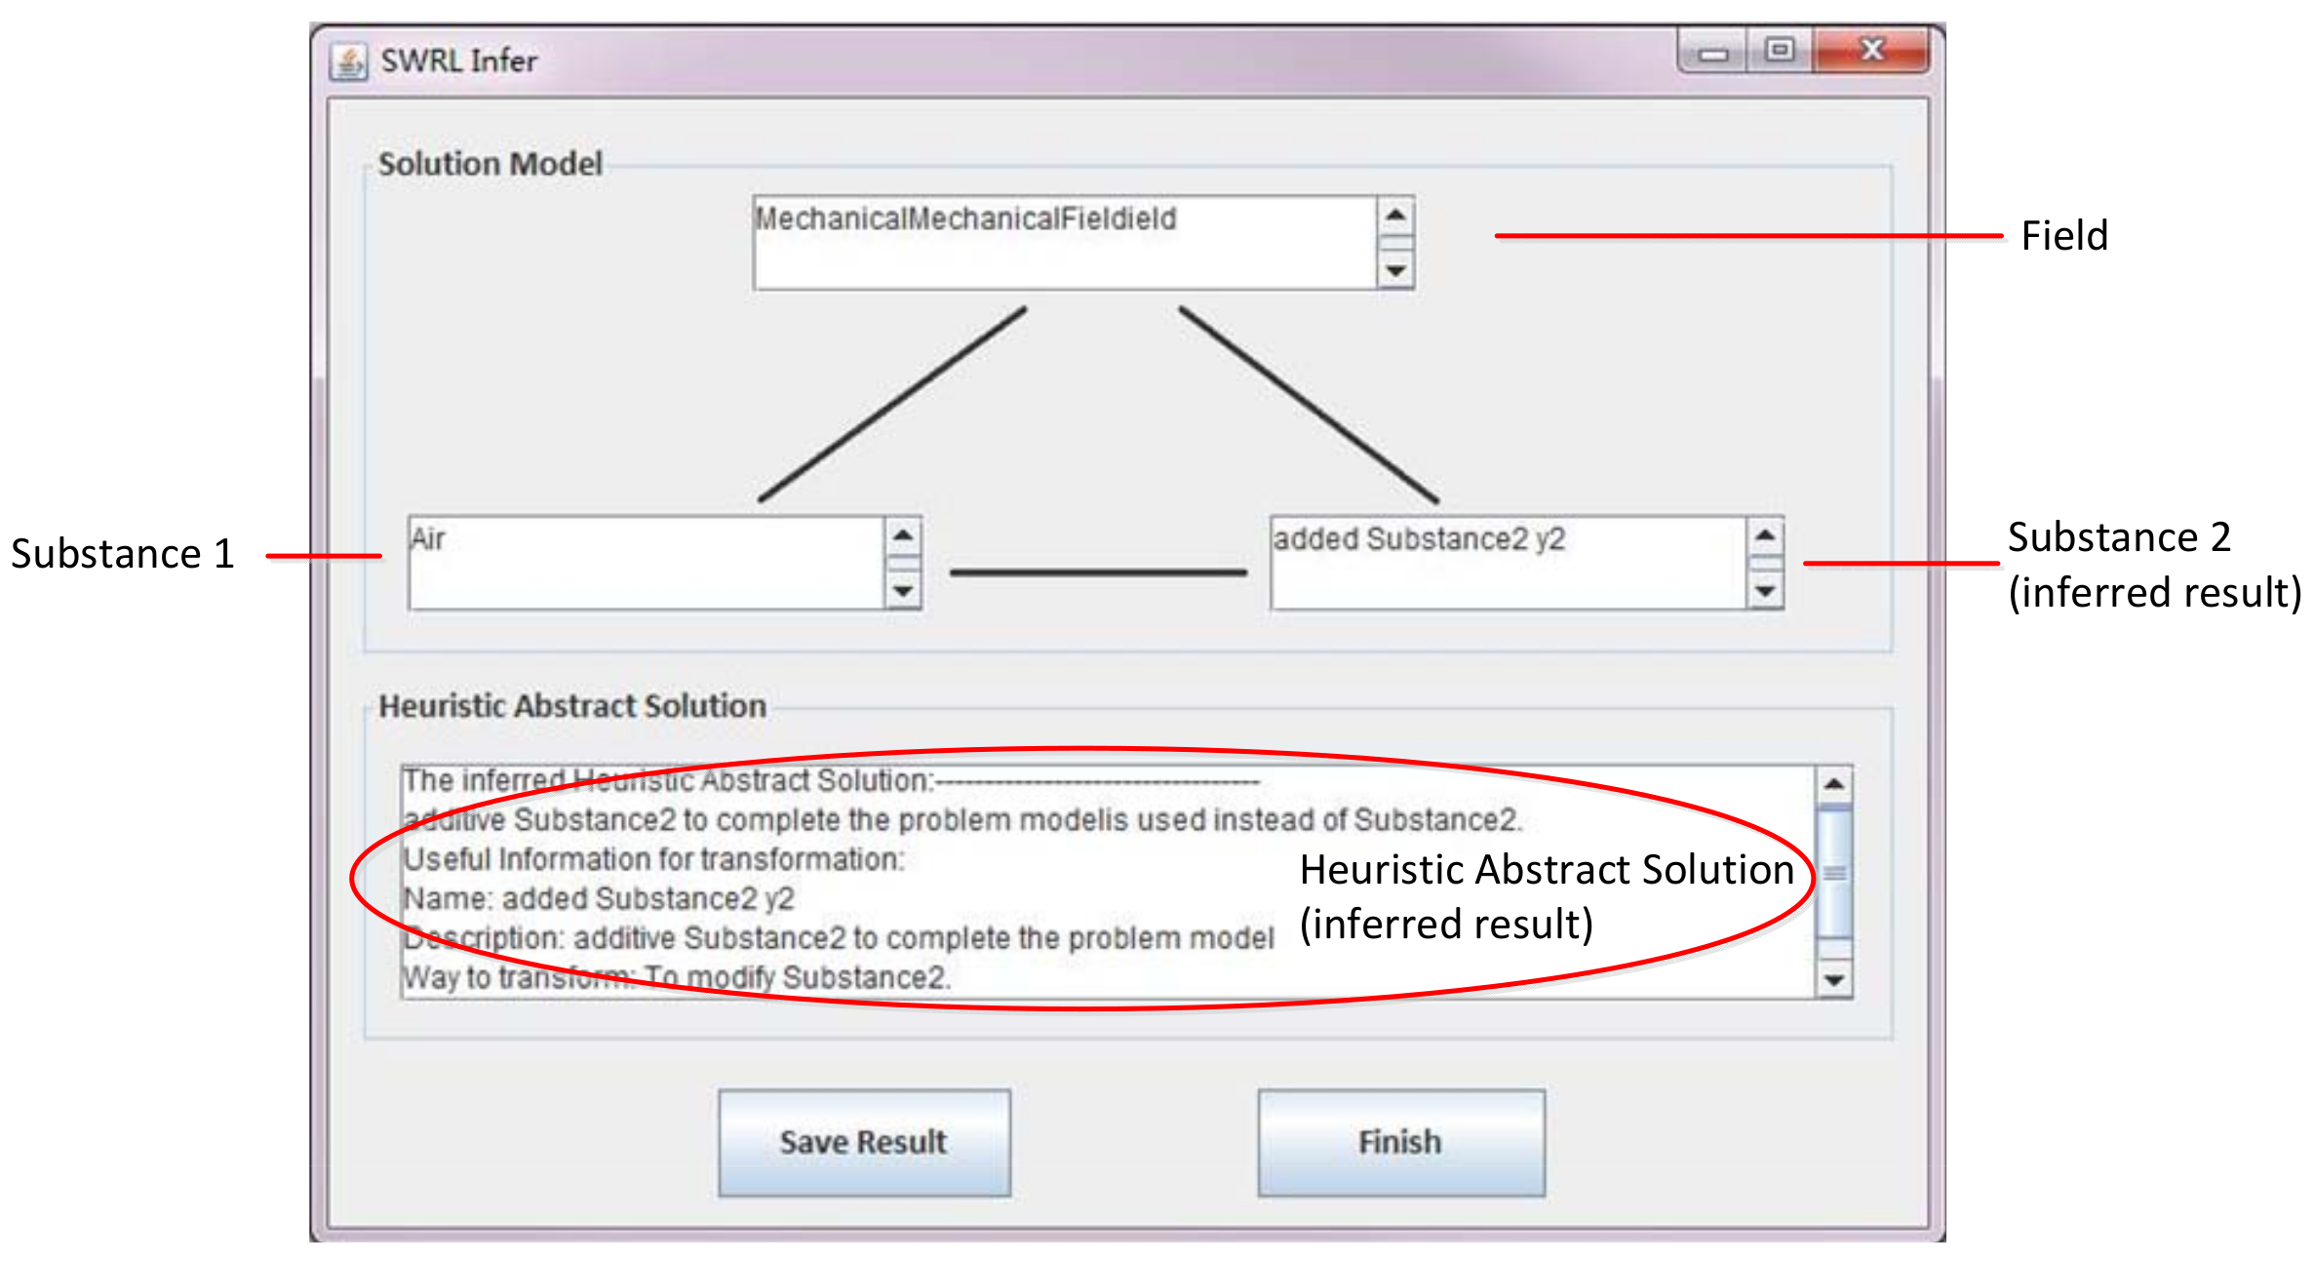The width and height of the screenshot is (2313, 1262).
Task: Minimize the SWRL Infer window
Action: [1713, 53]
